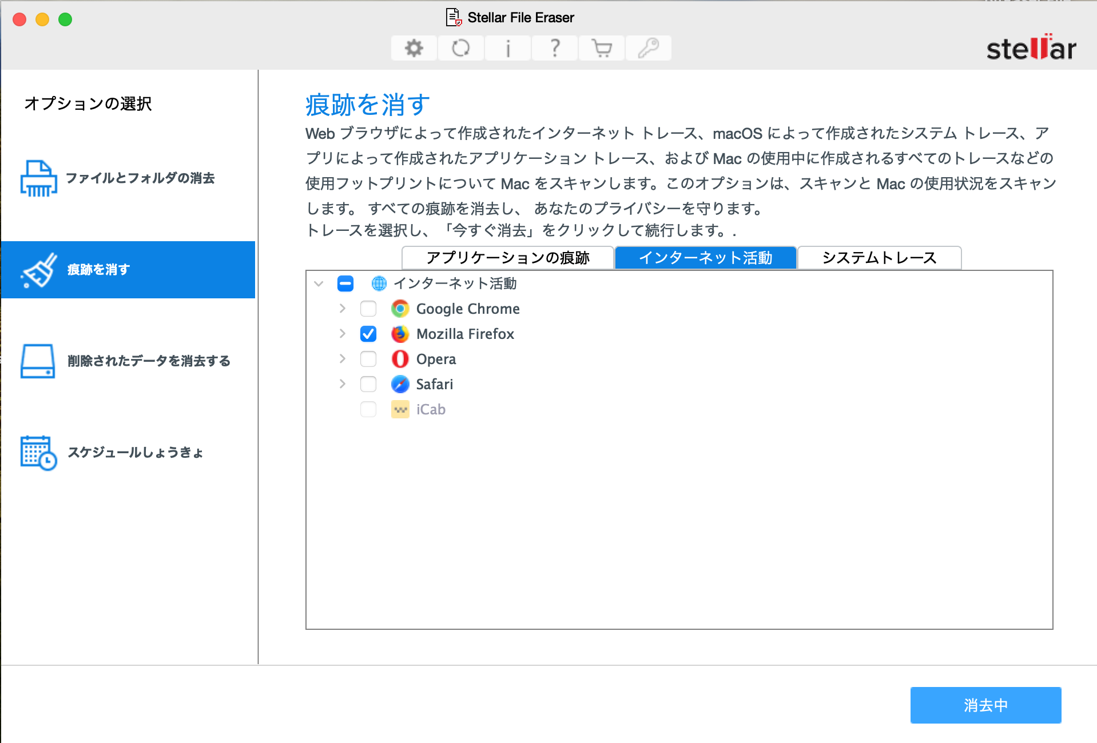This screenshot has width=1097, height=743.
Task: Click the Mozilla Firefox browser icon
Action: click(x=400, y=334)
